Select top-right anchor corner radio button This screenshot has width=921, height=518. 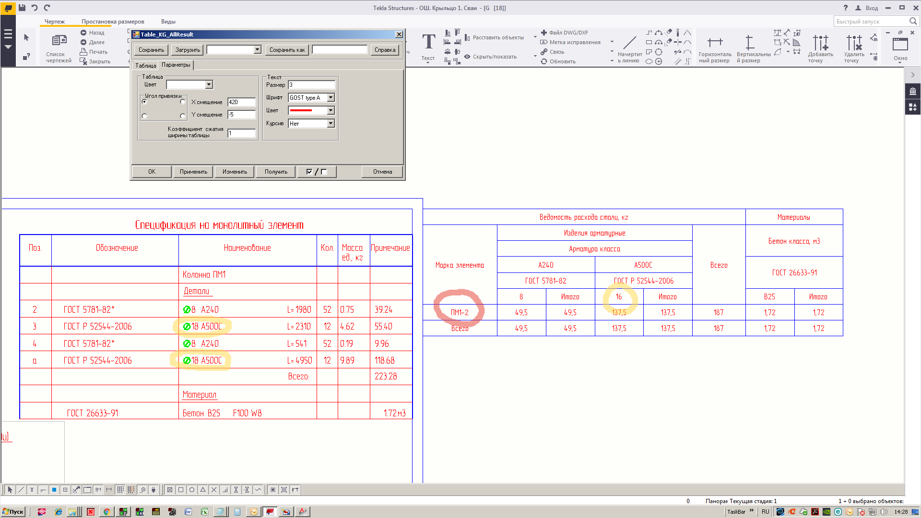(x=183, y=102)
